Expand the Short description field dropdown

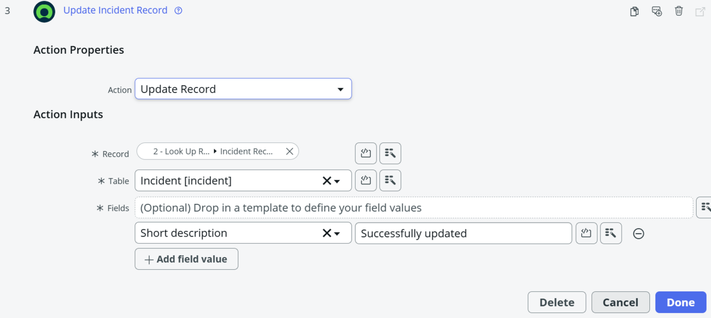(338, 234)
